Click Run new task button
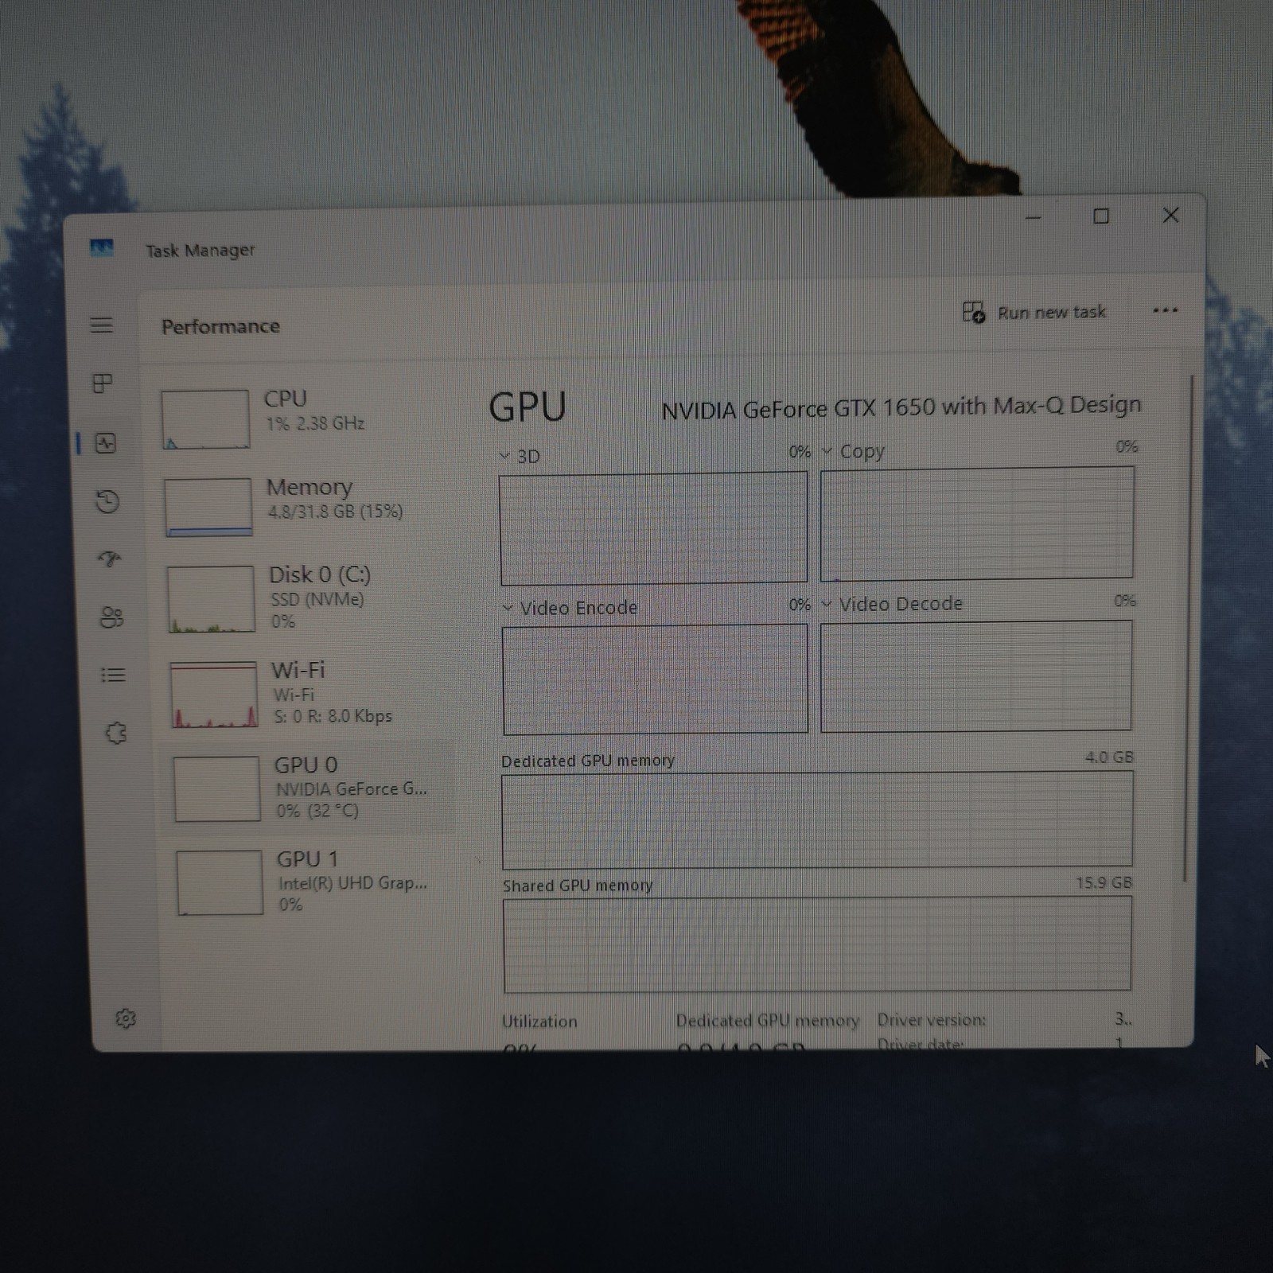Screen dimensions: 1273x1273 point(1034,312)
